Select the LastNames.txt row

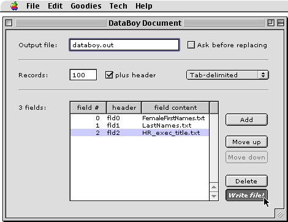click(x=140, y=125)
